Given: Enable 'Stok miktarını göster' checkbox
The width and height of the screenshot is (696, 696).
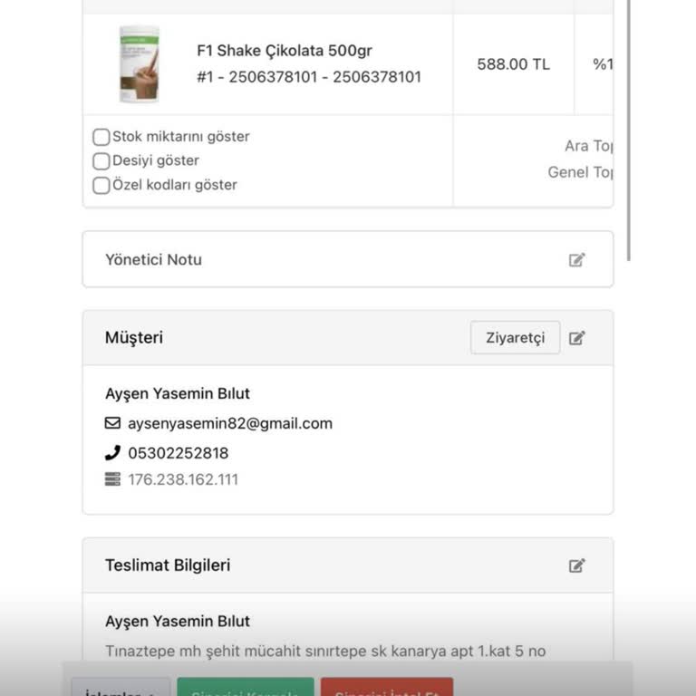Looking at the screenshot, I should tap(101, 138).
